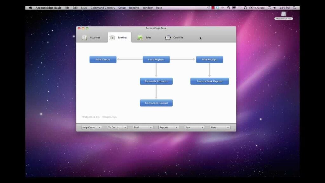
Task: Open the Bank Register
Action: 156,59
